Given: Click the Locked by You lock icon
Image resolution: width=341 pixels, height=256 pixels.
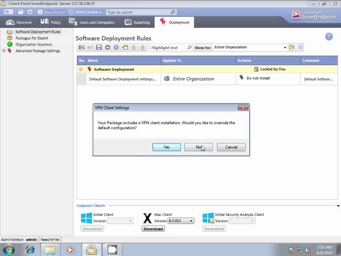Looking at the screenshot, I should pos(256,69).
